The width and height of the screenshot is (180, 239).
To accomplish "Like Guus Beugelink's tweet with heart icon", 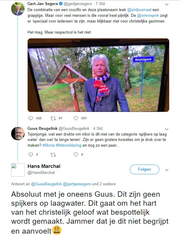I will [x=76, y=154].
